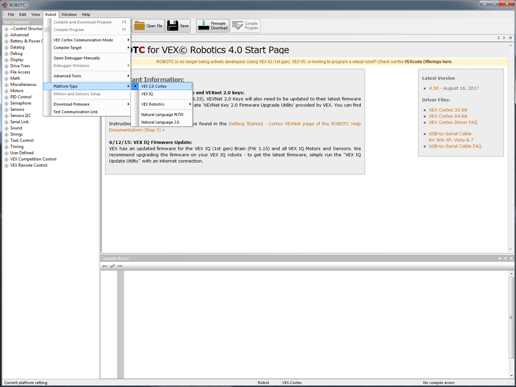Click the next-error arrow in Compiler Errors panel
This screenshot has height=387, width=516.
pos(120,266)
